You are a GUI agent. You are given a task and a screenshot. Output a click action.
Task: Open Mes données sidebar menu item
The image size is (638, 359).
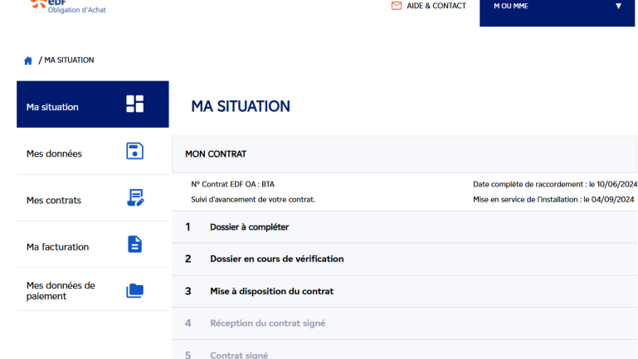coord(54,153)
